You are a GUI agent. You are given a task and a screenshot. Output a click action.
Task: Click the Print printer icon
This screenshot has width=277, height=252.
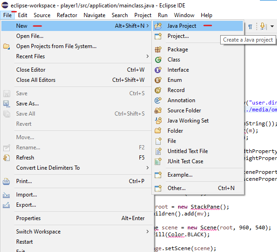(x=6, y=181)
